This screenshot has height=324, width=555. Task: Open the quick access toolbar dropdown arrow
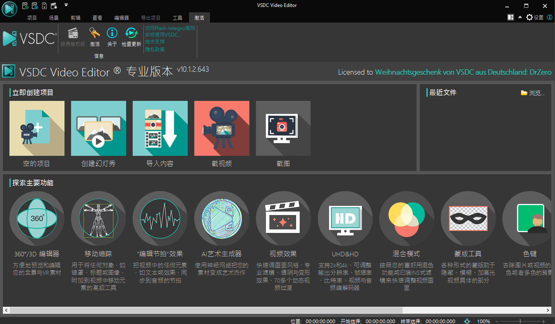coord(66,5)
